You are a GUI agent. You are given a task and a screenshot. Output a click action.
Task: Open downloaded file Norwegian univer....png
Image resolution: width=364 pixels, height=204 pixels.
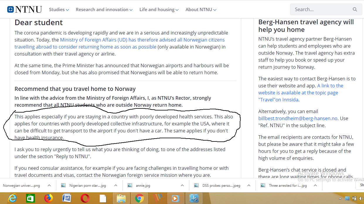(x=21, y=185)
